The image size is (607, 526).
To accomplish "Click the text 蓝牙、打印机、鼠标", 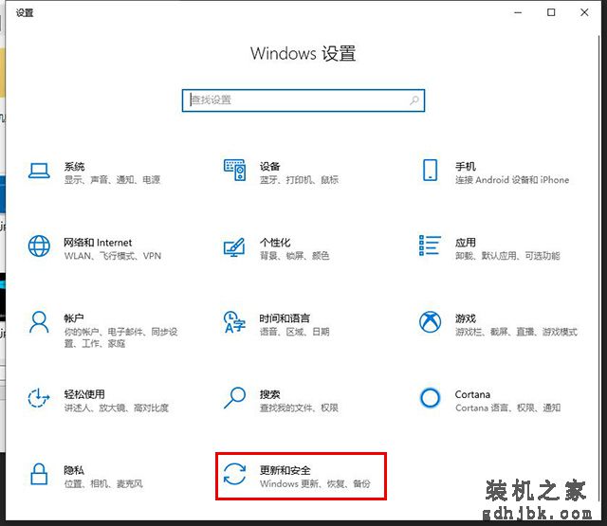I will [x=300, y=180].
